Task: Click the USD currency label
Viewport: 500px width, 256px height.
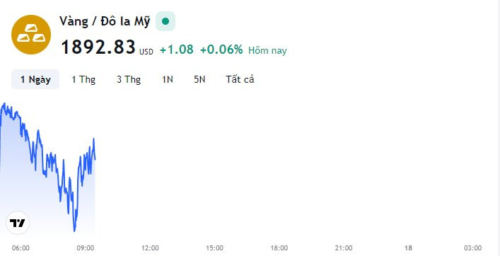Action: click(146, 52)
